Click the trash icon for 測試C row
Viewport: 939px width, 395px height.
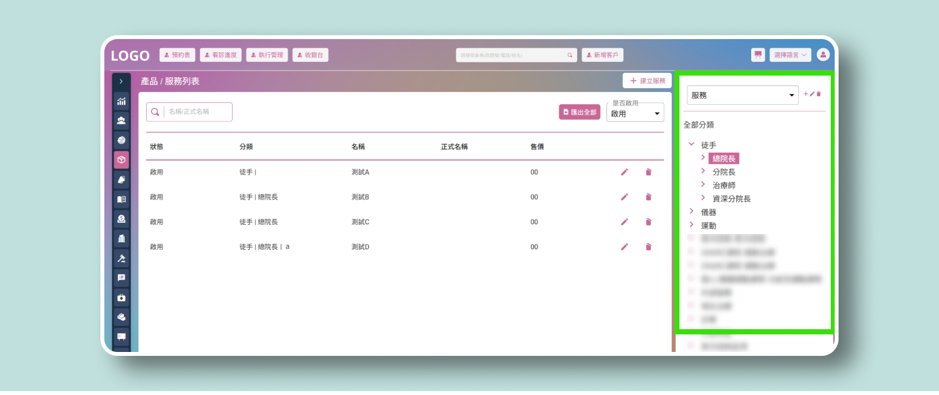(648, 222)
